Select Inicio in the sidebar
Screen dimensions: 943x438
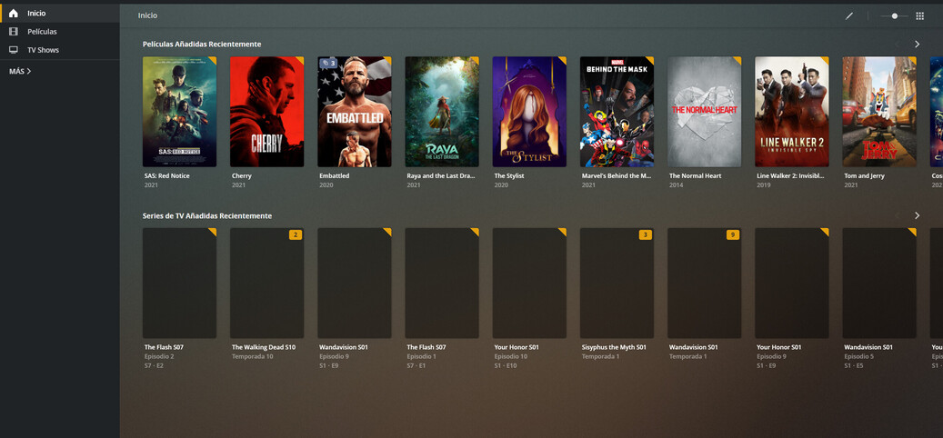(x=59, y=14)
